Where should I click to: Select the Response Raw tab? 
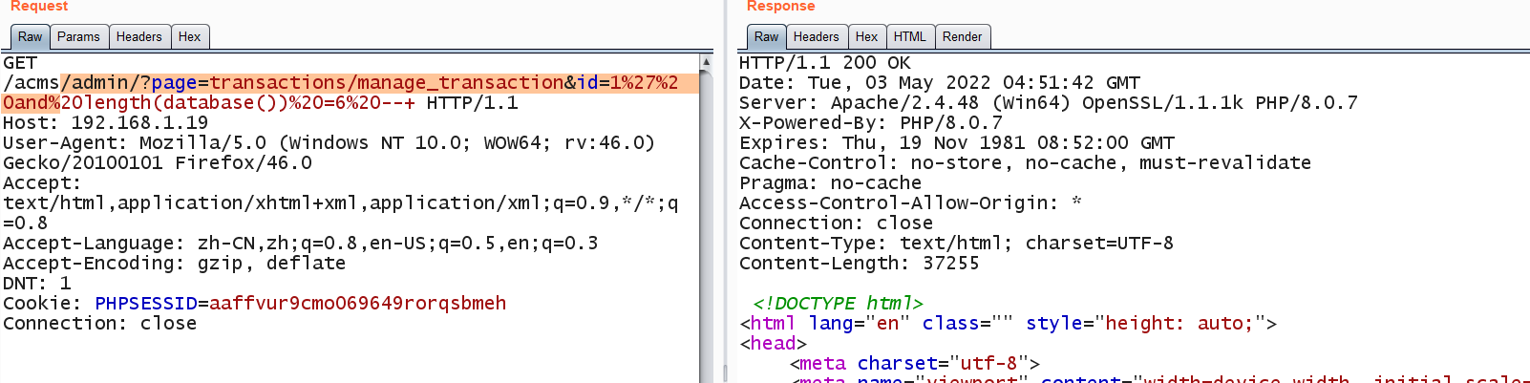(766, 37)
